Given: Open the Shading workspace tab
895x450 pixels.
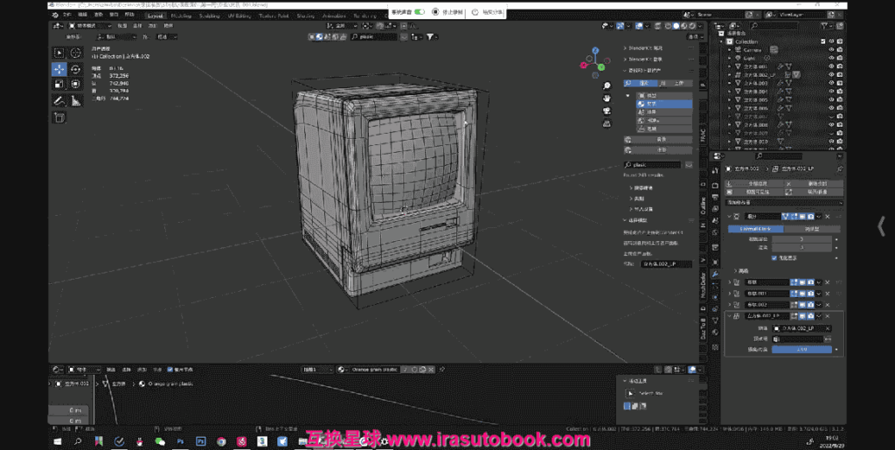Looking at the screenshot, I should pyautogui.click(x=305, y=16).
